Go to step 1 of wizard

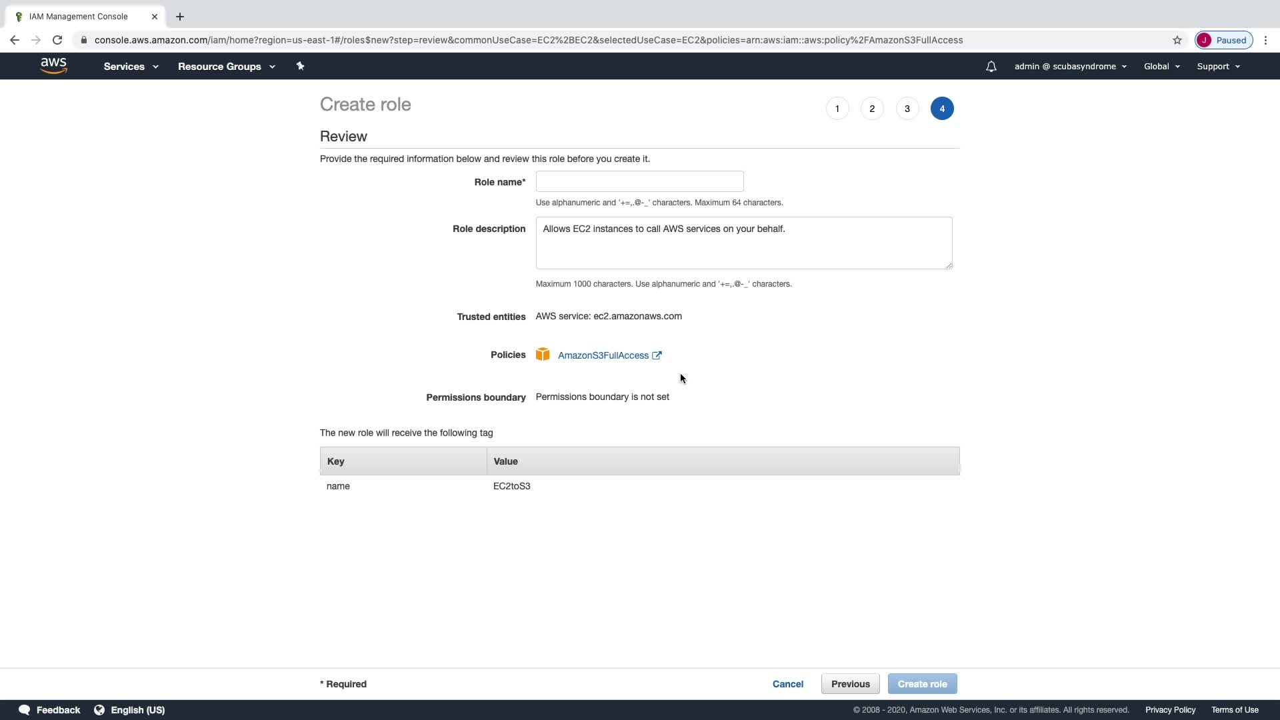click(x=837, y=109)
